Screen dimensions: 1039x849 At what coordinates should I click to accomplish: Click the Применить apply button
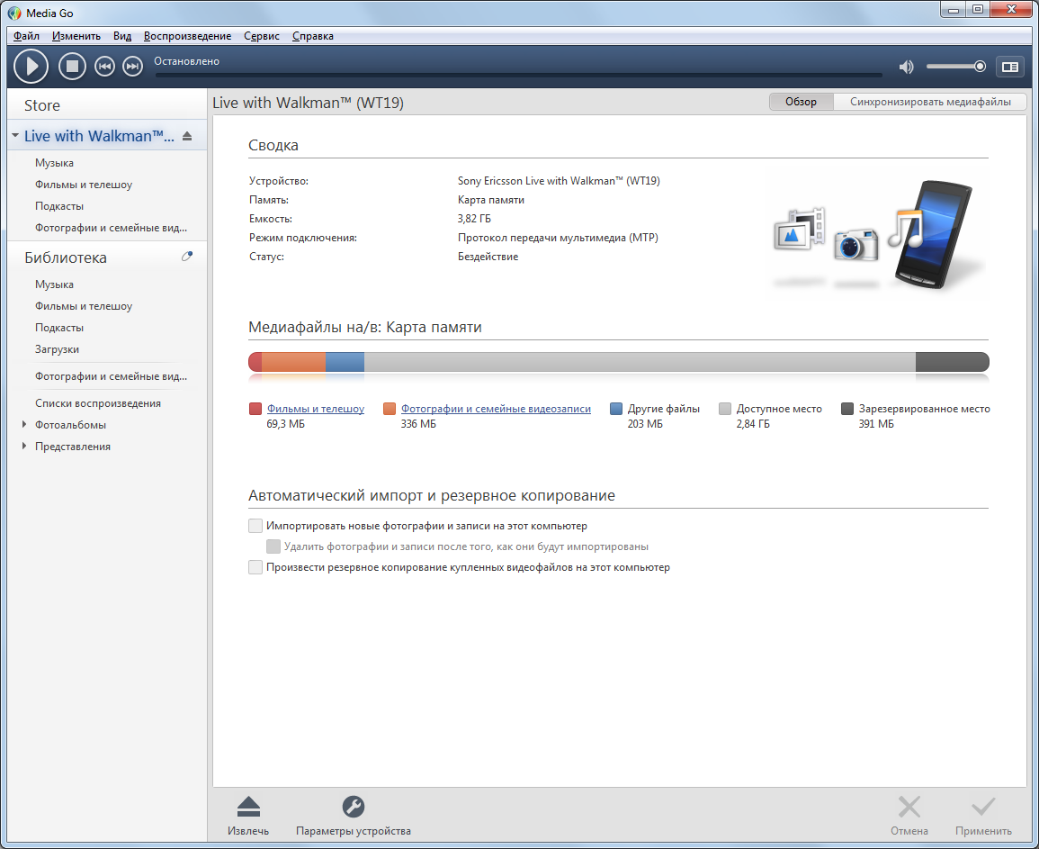click(x=983, y=816)
